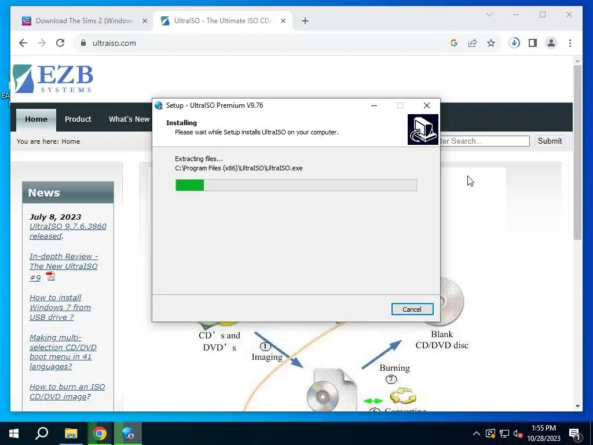593x445 pixels.
Task: Open a new Chrome tab
Action: click(x=305, y=21)
